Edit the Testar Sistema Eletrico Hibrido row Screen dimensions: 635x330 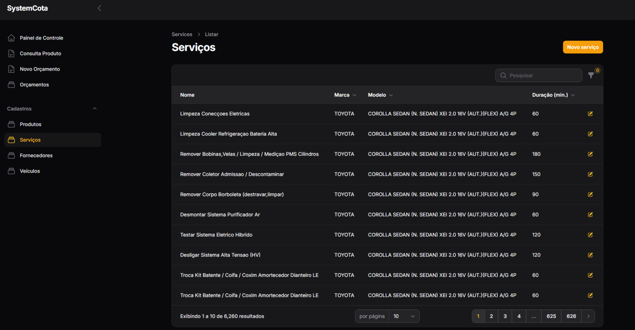coord(590,235)
